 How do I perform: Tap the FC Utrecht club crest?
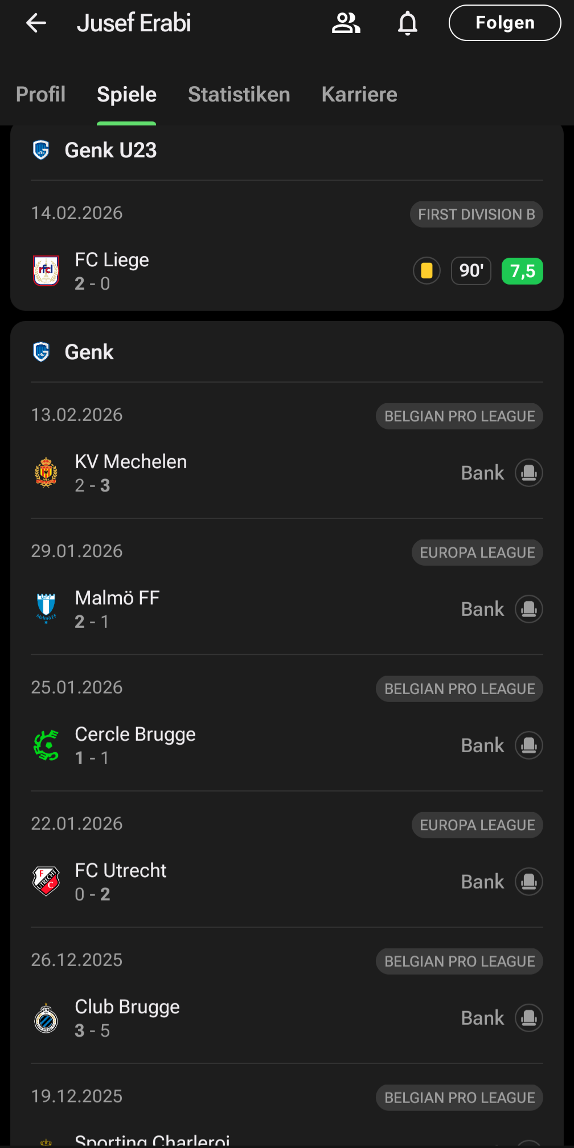[46, 882]
